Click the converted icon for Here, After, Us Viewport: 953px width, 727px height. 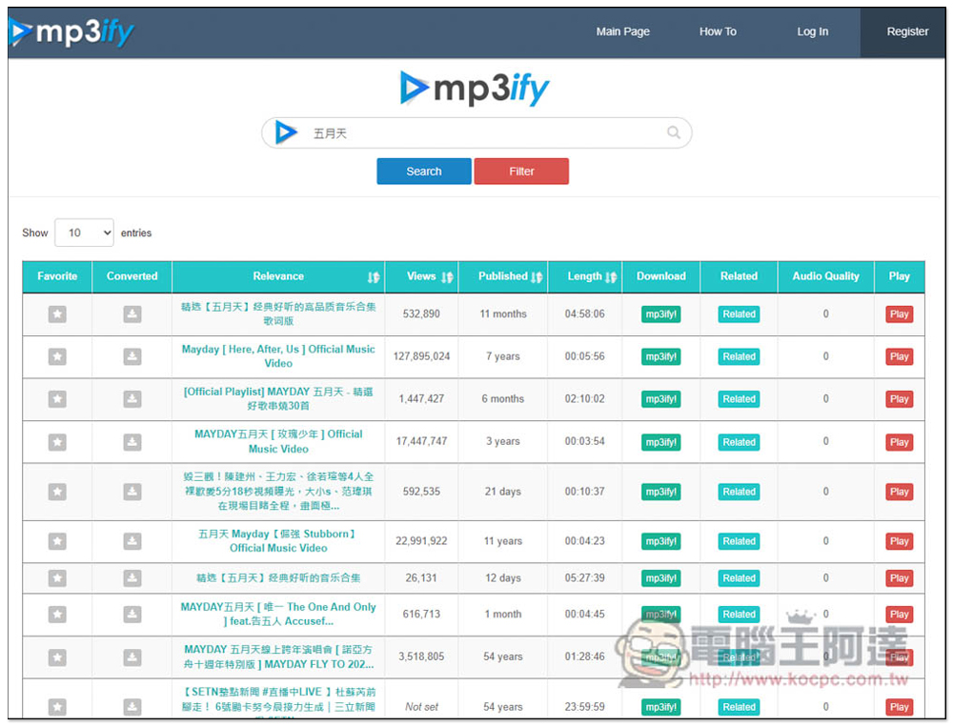[x=132, y=356]
